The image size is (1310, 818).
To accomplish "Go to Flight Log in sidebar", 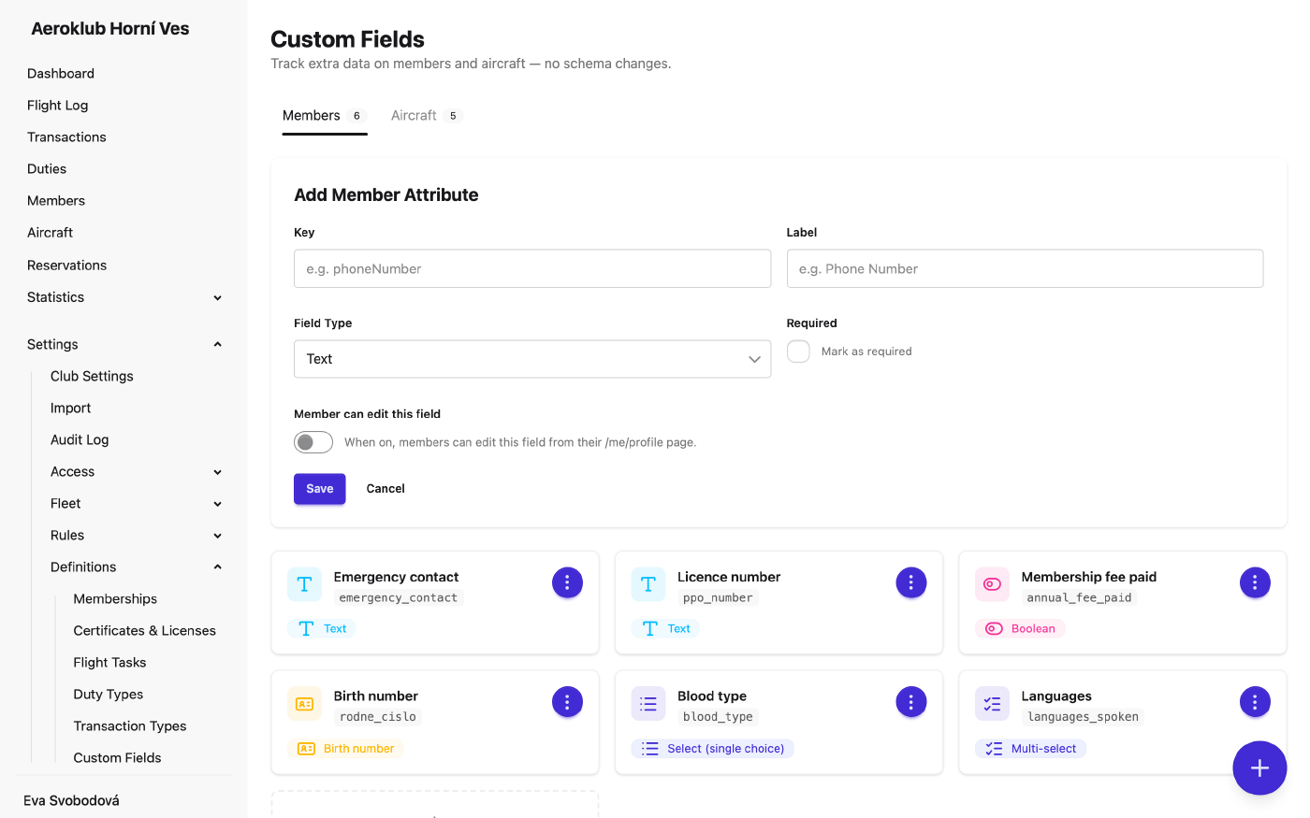I will coord(58,106).
